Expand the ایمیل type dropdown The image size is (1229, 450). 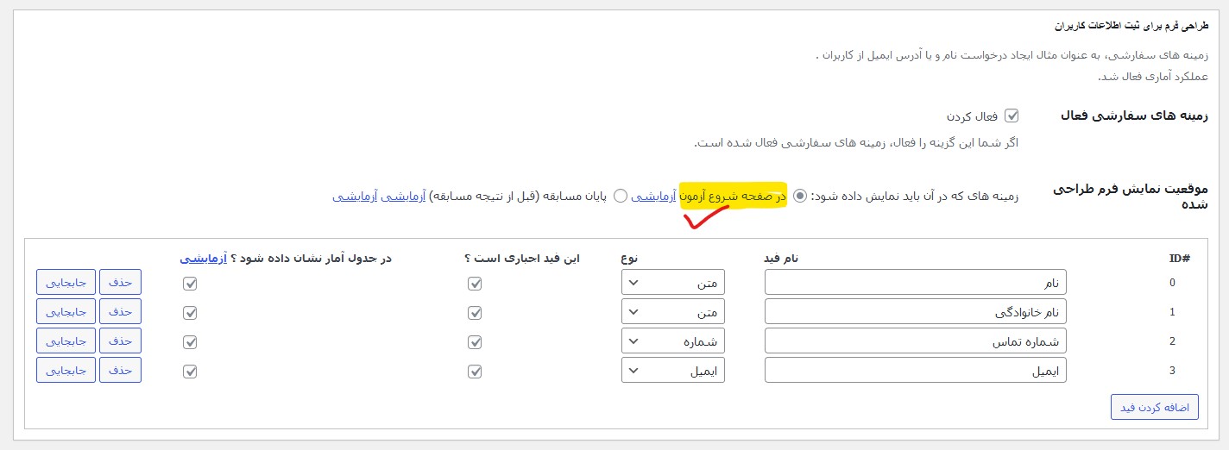(672, 371)
